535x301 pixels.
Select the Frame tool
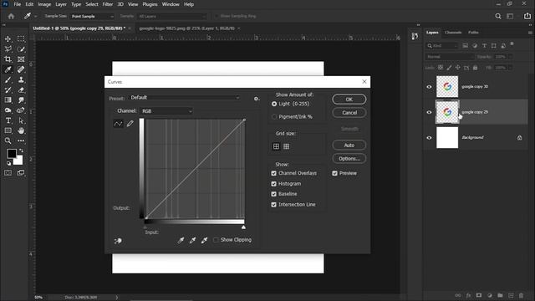coord(21,59)
